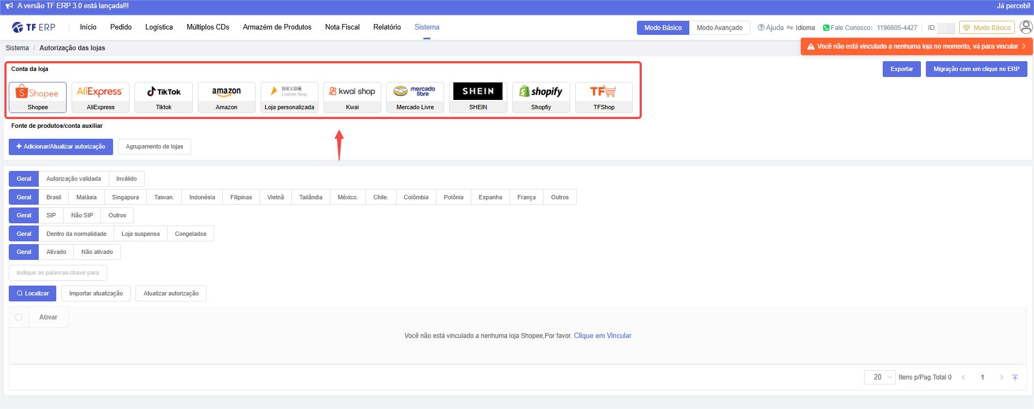
Task: Choose the Shopify store logo
Action: [x=541, y=91]
